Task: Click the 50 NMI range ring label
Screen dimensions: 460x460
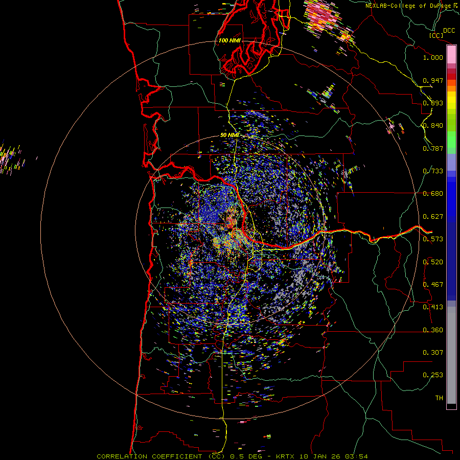Action: [229, 135]
